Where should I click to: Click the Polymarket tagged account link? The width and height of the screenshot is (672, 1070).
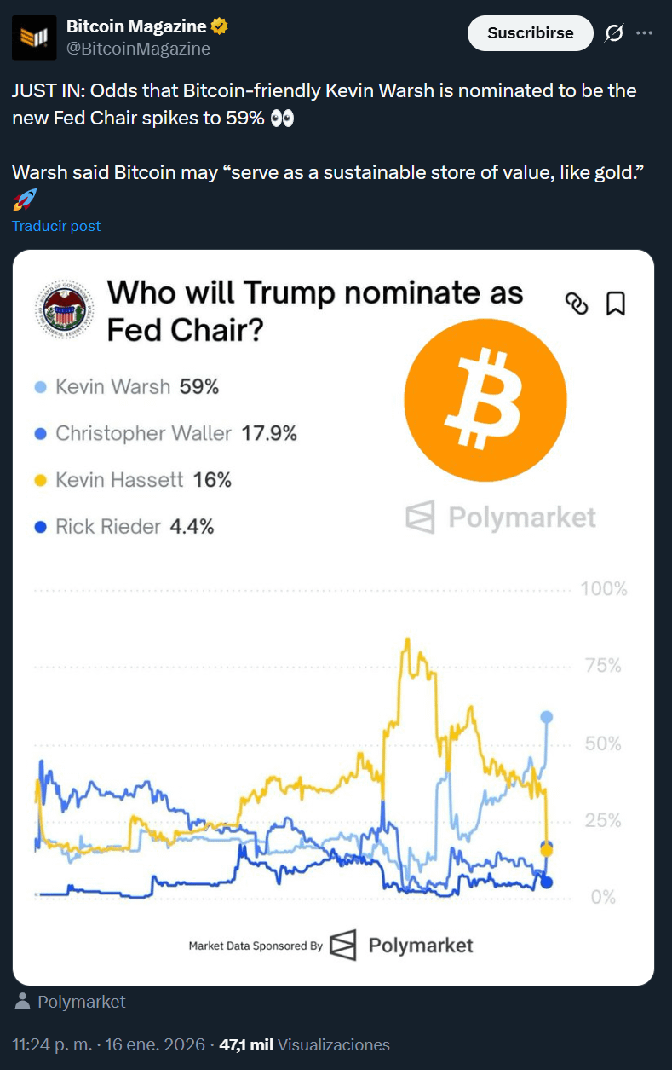[x=81, y=1002]
